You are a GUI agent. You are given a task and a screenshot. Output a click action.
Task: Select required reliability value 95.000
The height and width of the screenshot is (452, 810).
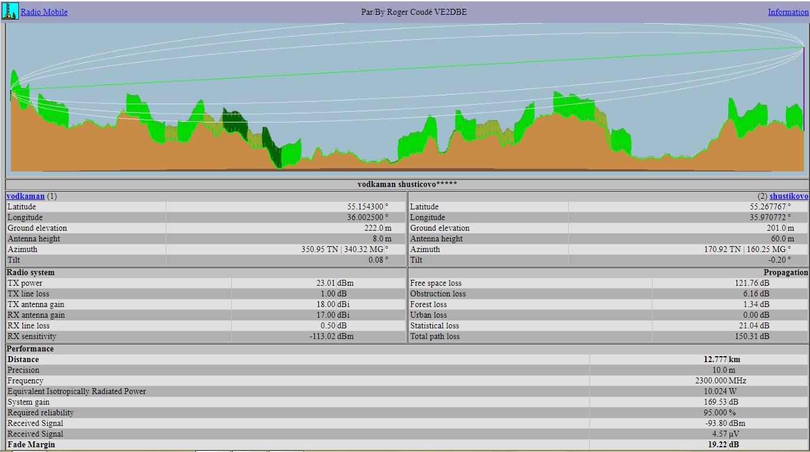tap(715, 412)
